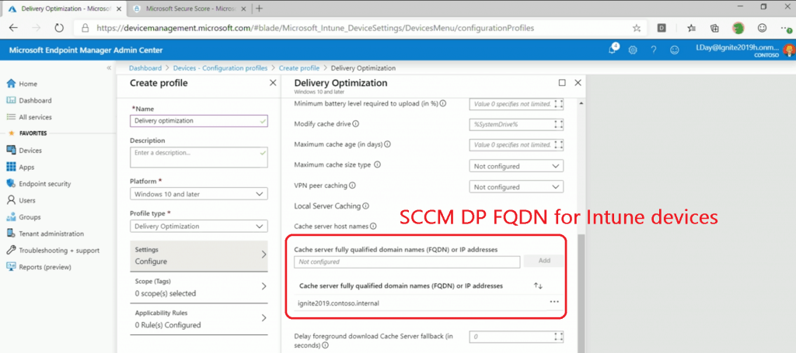The width and height of the screenshot is (796, 353).
Task: Sort cache server FQDN column
Action: pos(538,286)
